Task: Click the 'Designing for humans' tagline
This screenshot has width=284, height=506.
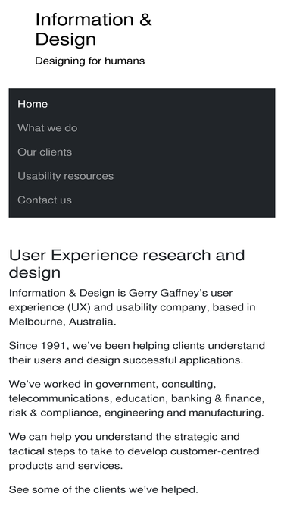Action: coord(90,61)
